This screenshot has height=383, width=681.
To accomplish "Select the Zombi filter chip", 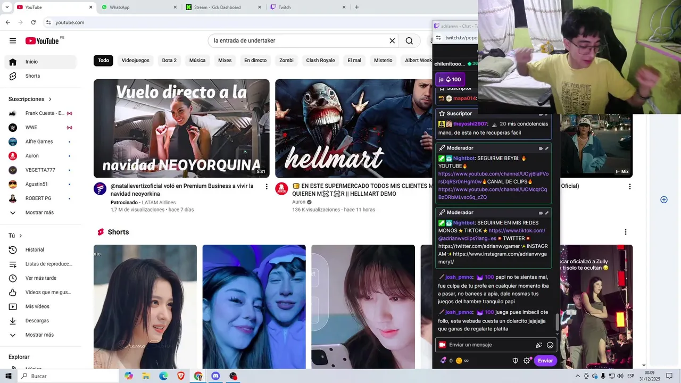I will pyautogui.click(x=286, y=61).
